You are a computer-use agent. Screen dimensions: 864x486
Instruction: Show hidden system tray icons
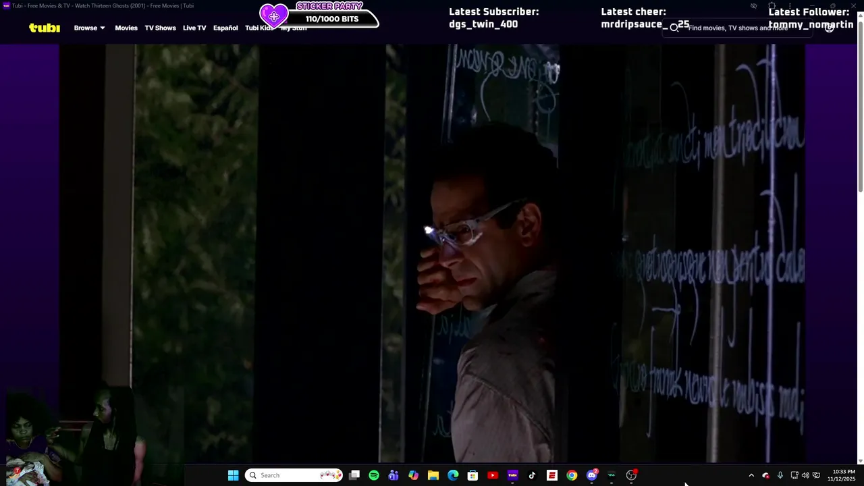click(x=751, y=475)
